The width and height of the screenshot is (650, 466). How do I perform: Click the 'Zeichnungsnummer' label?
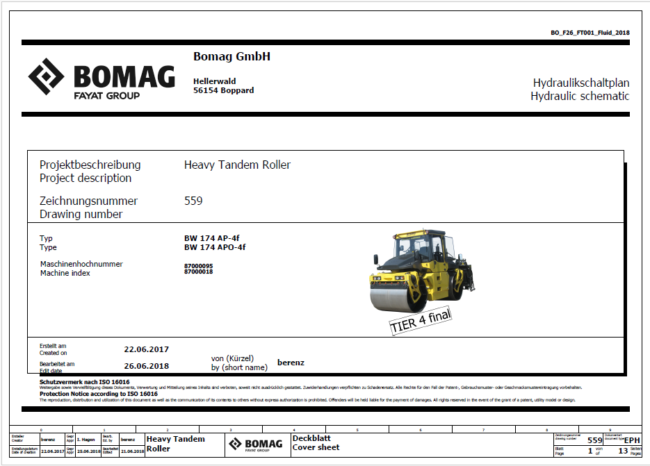point(88,201)
